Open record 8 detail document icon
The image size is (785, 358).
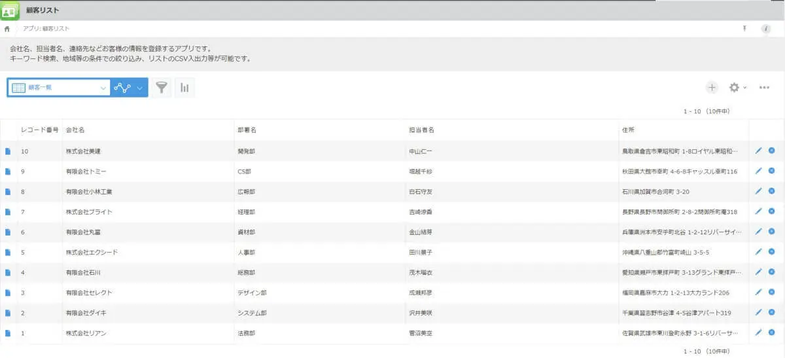pyautogui.click(x=8, y=192)
